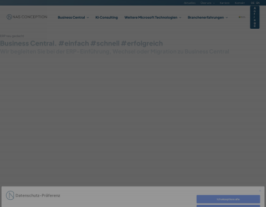Click the 'ERP neu gedacht' text
Screen dimensions: 266x207
[x=12, y=36]
